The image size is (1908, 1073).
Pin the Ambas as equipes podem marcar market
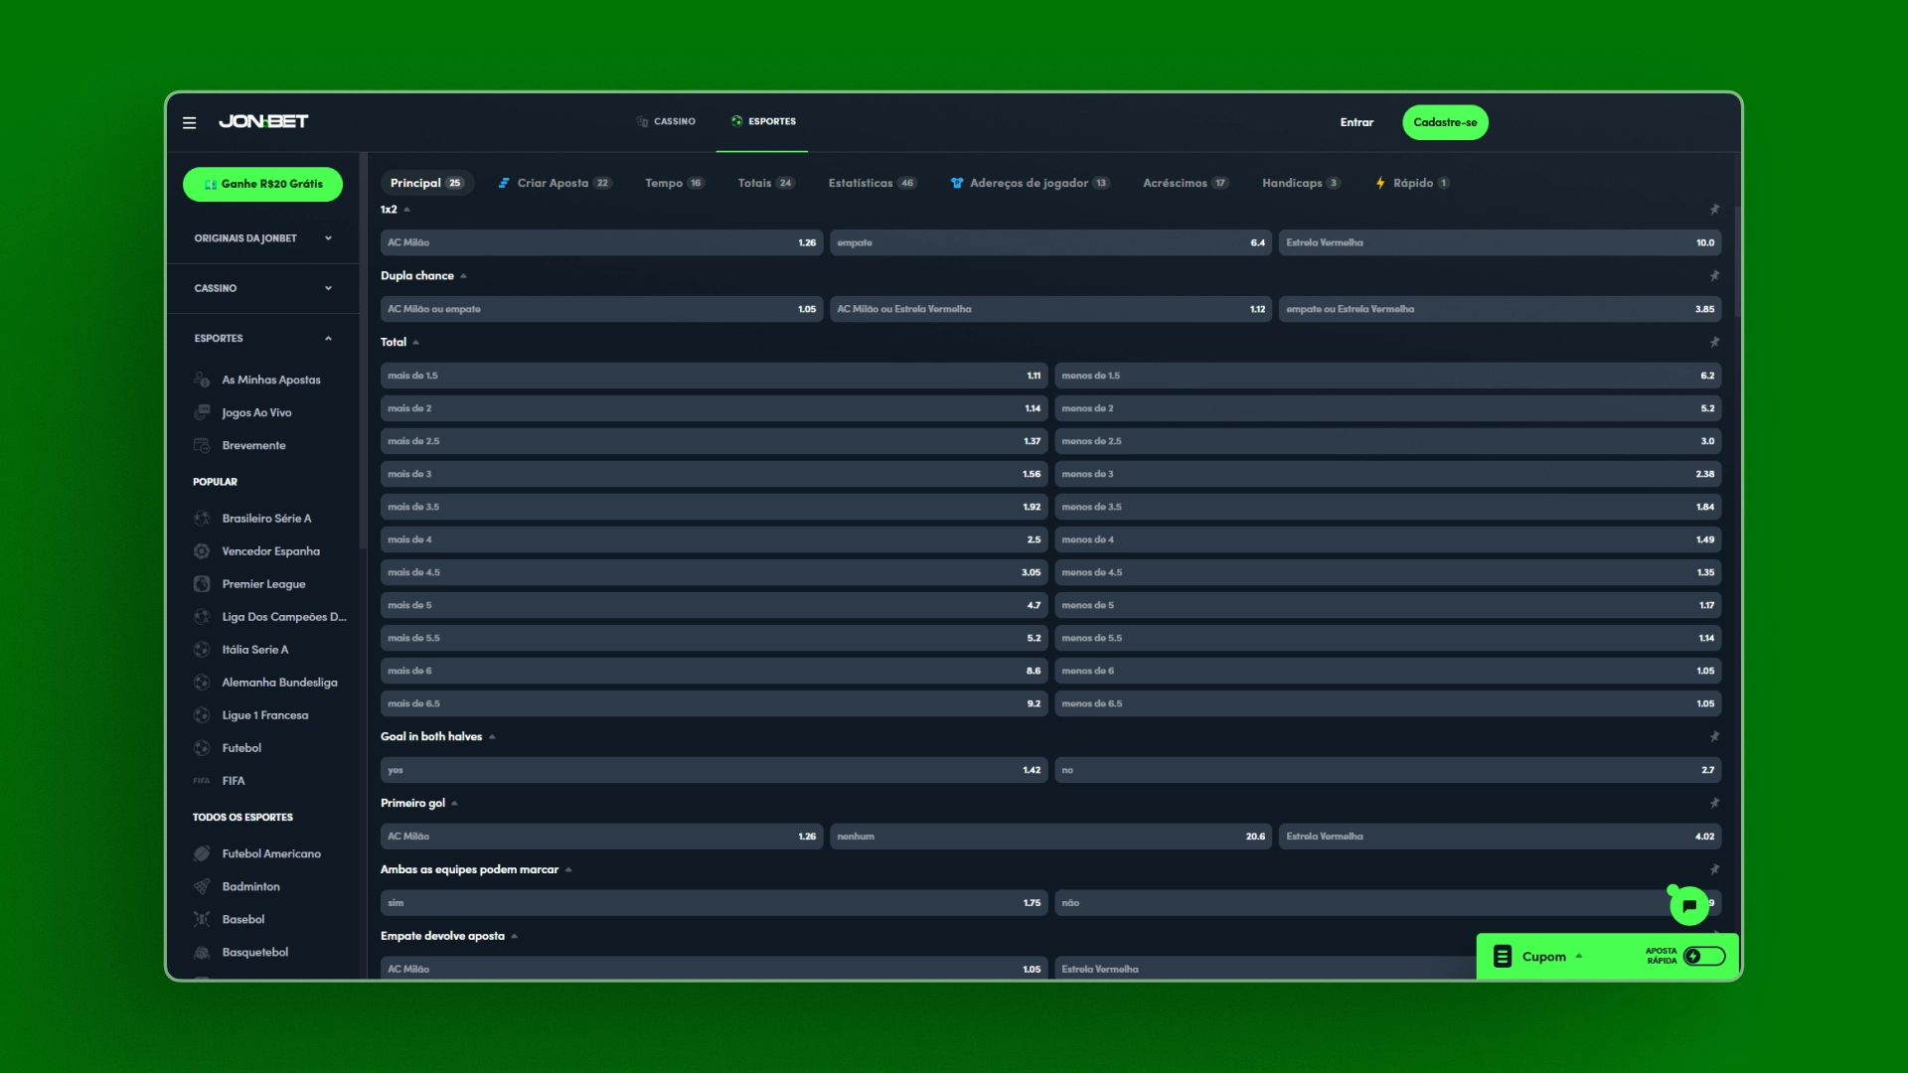click(1714, 870)
